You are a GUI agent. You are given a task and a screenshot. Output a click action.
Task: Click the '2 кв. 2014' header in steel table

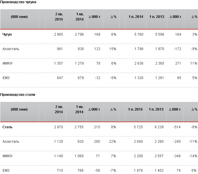59,109
